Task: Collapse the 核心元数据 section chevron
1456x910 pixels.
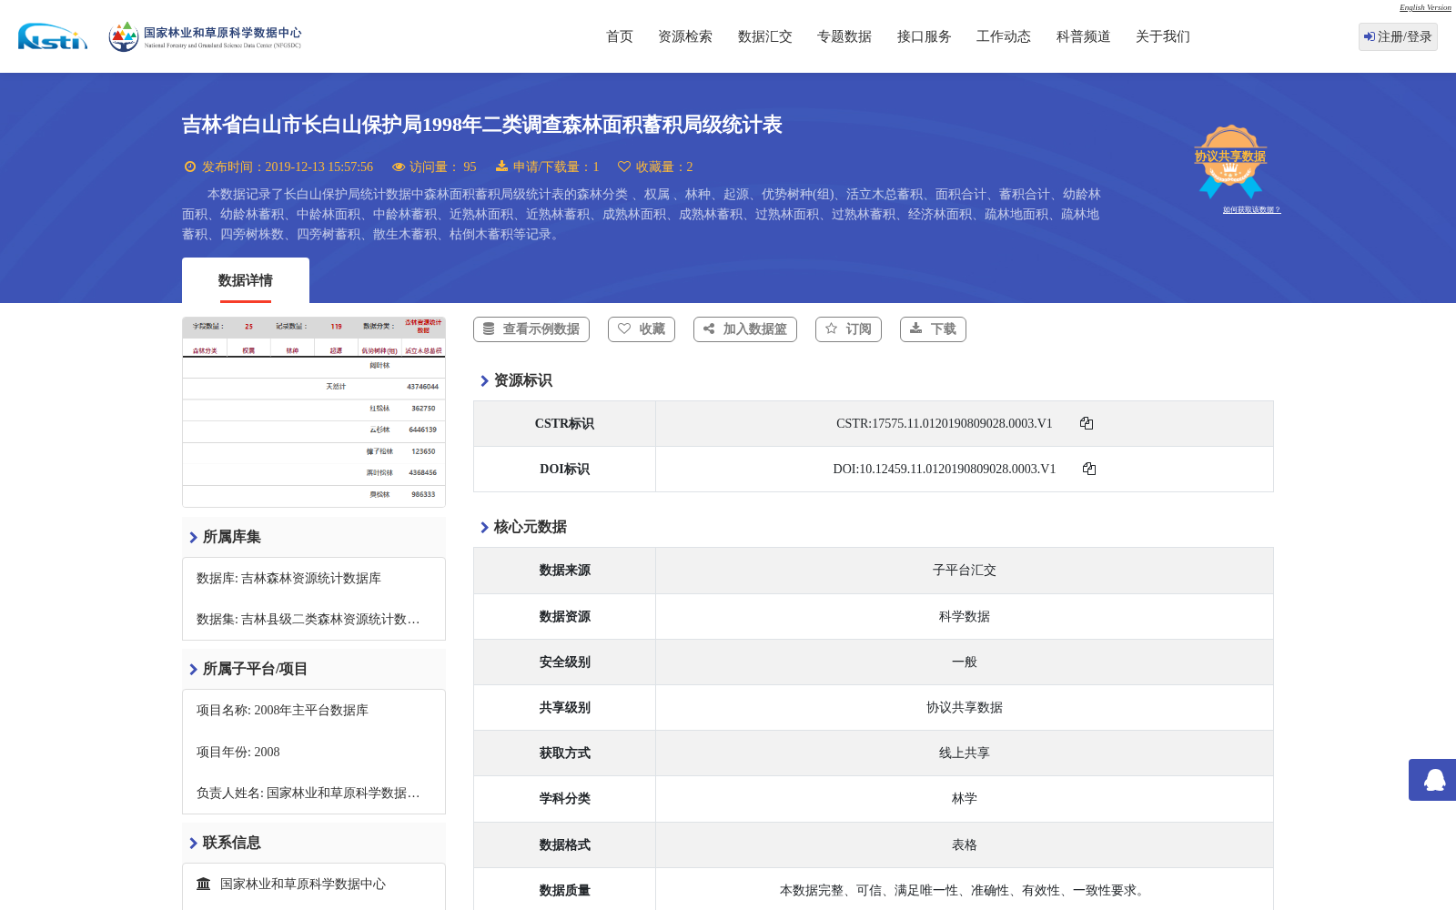Action: pos(484,528)
